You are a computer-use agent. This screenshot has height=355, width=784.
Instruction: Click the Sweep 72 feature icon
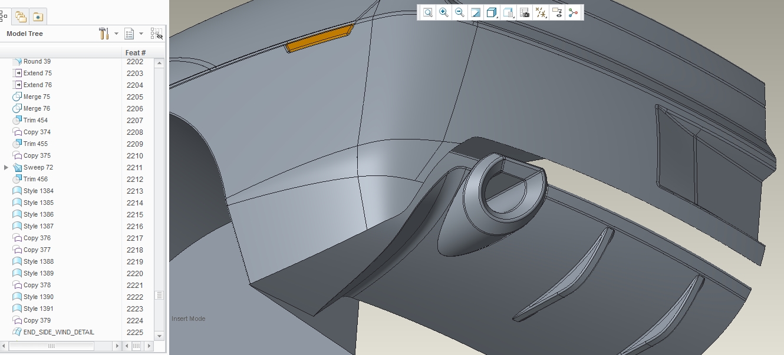(17, 167)
